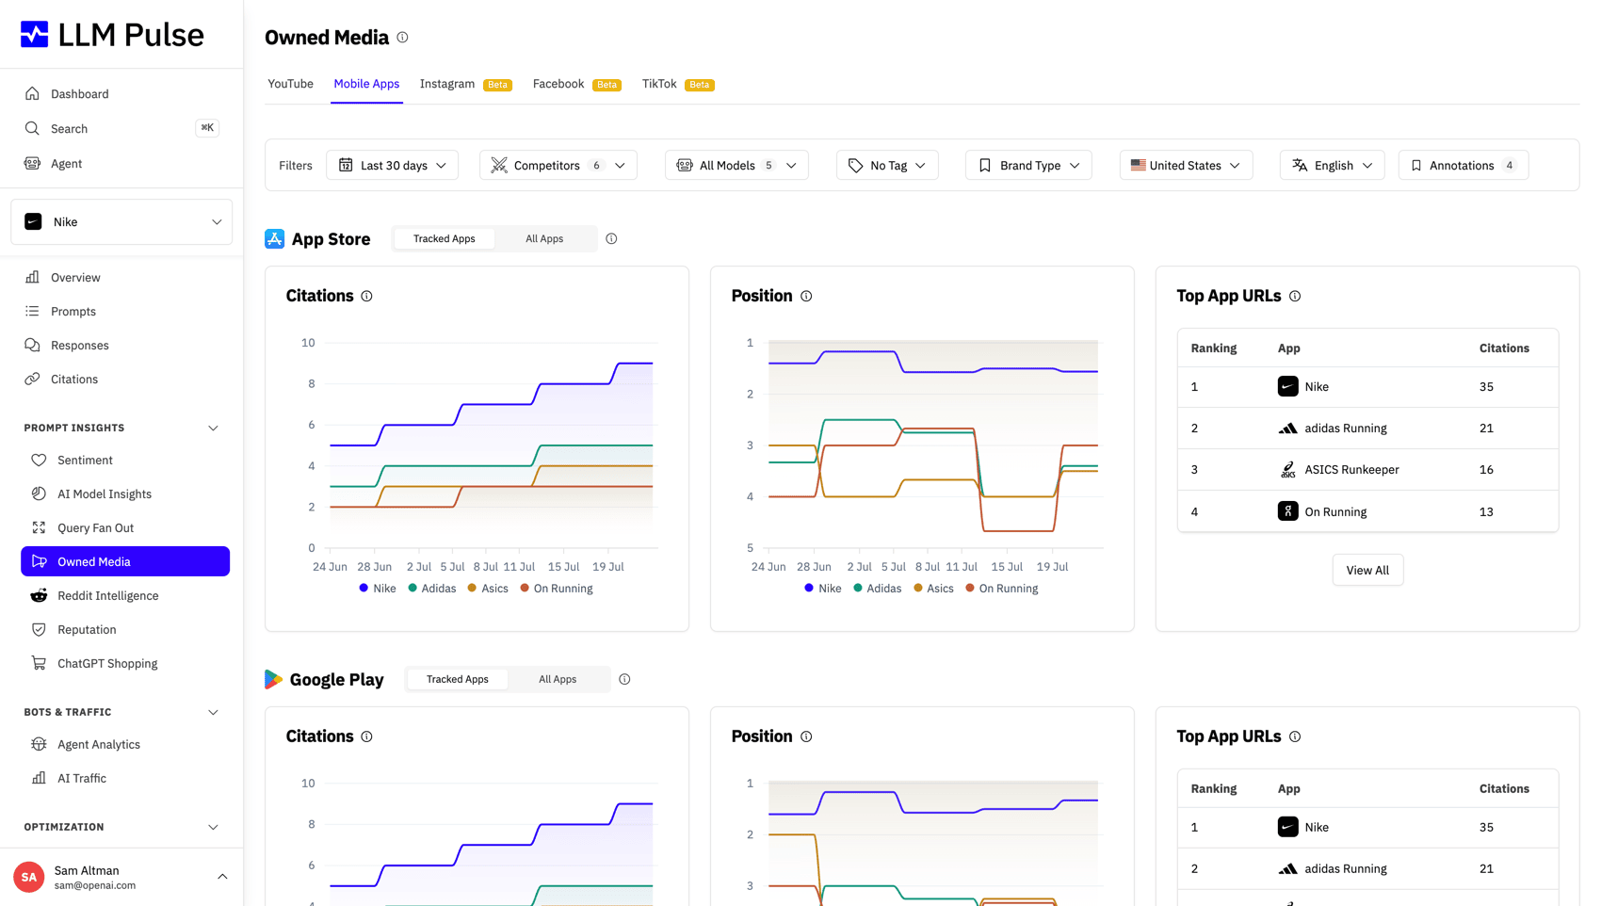
Task: Click the LLM Pulse logo icon
Action: (35, 35)
